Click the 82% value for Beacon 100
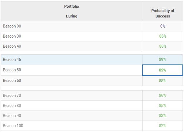Viewport: 184px width, 132px height. [163, 126]
